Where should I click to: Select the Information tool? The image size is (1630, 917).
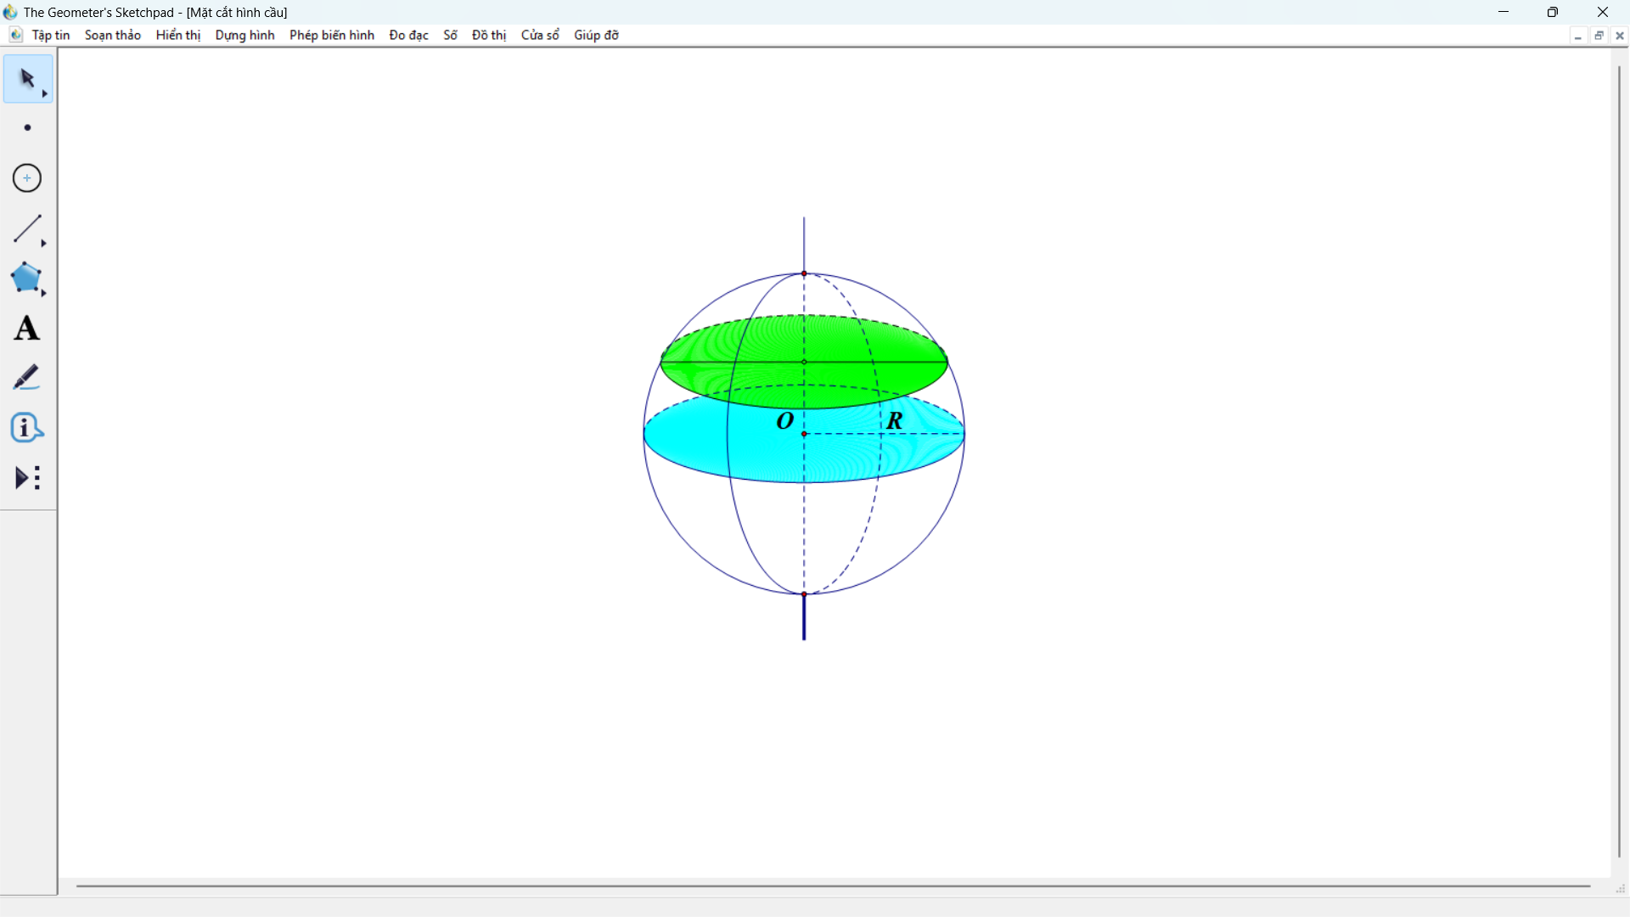[x=26, y=428]
